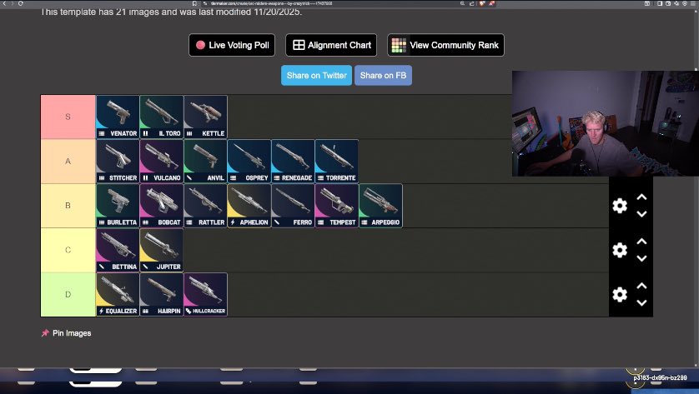Select the Kettle weapon tile
The height and width of the screenshot is (394, 699).
(205, 117)
